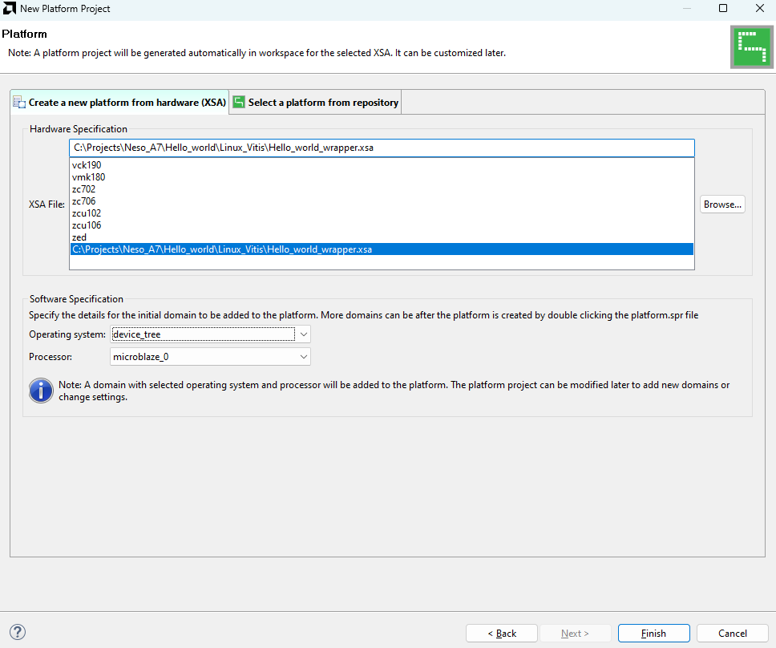Expand the Operating system dropdown
The height and width of the screenshot is (648, 776).
pyautogui.click(x=303, y=334)
